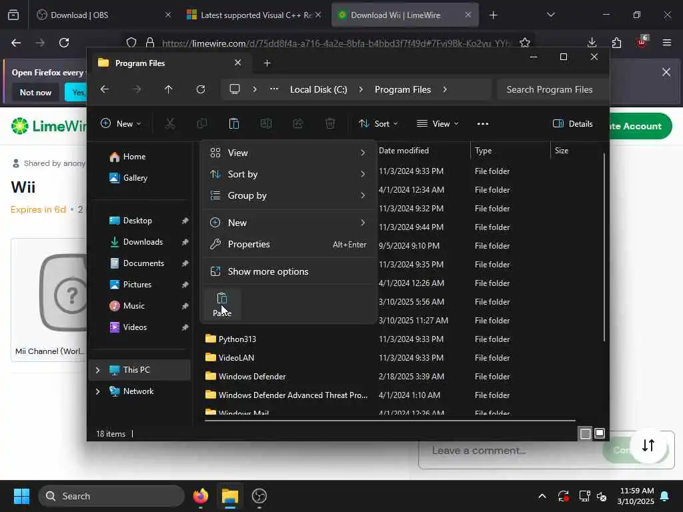Image resolution: width=683 pixels, height=512 pixels.
Task: Switch to large thumbnails view icon
Action: 600,433
